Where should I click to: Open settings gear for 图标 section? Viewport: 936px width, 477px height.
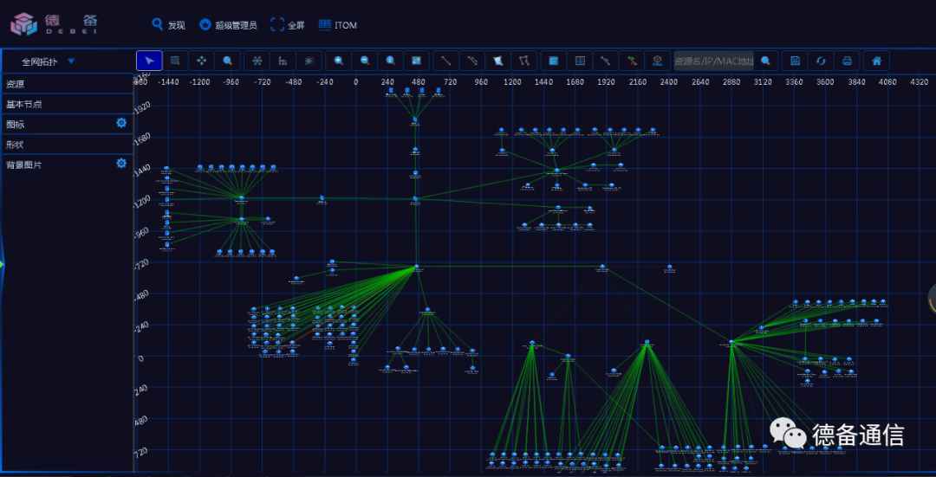tap(121, 123)
